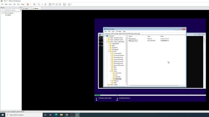
Task: Select the ControlSet001 key
Action: click(118, 53)
